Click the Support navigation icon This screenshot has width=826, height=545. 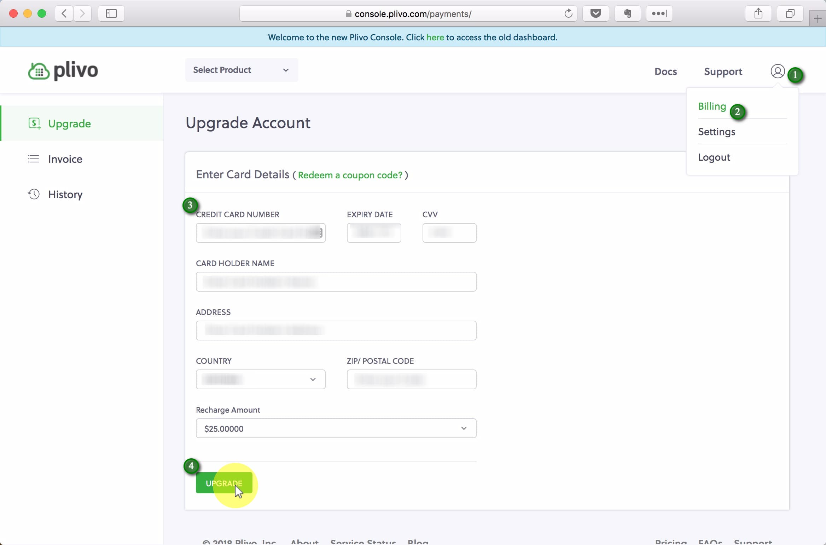pos(723,71)
